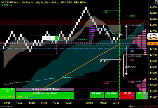This screenshot has width=158, height=108.
Task: Click the 14640 price axis value
Action: click(x=153, y=73)
